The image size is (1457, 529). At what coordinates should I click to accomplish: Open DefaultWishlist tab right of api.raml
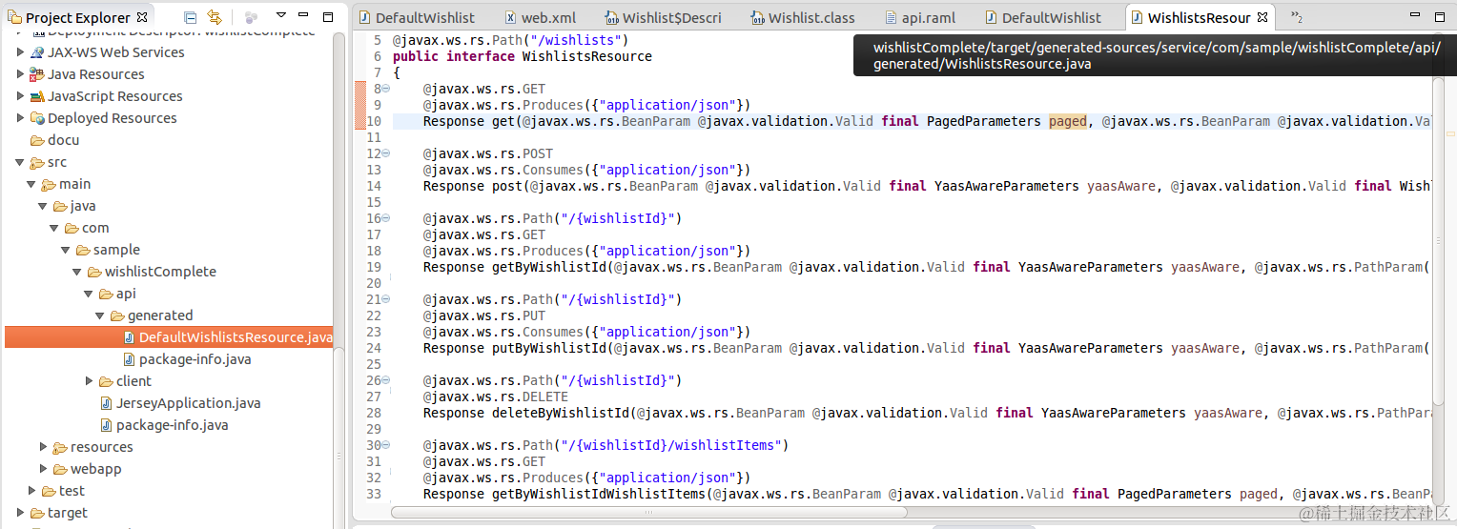click(x=1041, y=17)
